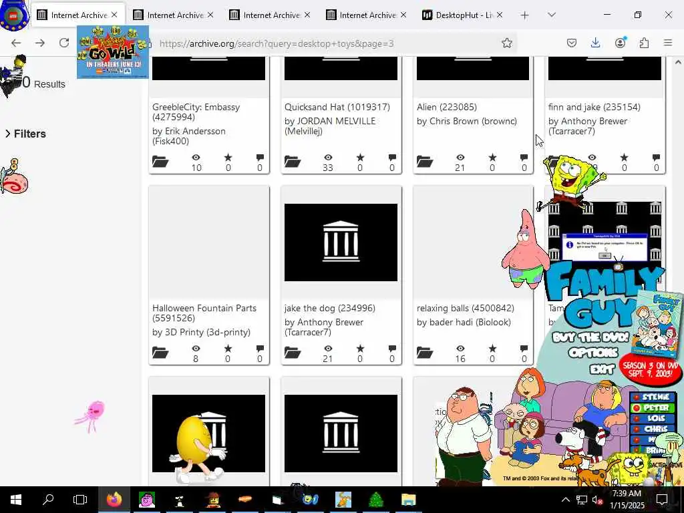The width and height of the screenshot is (684, 513).
Task: Open the Save to Pocket icon
Action: (572, 43)
